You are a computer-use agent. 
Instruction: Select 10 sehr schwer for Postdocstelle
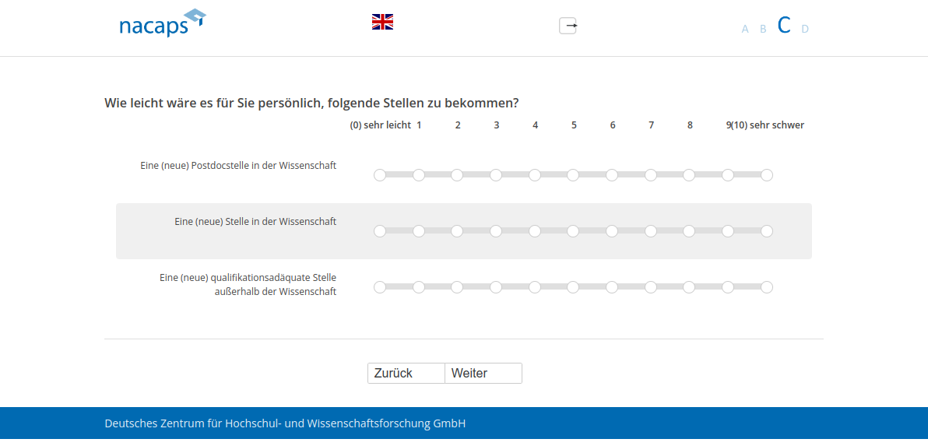point(767,175)
